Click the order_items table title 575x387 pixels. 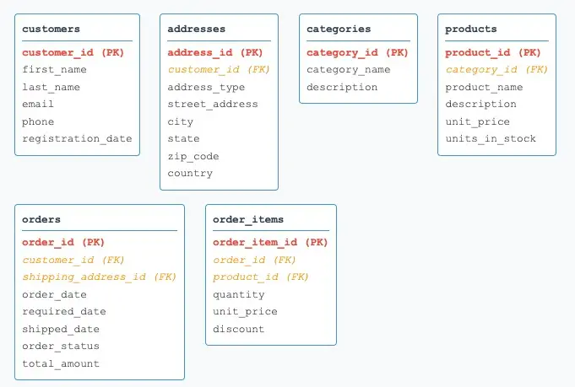tap(248, 219)
